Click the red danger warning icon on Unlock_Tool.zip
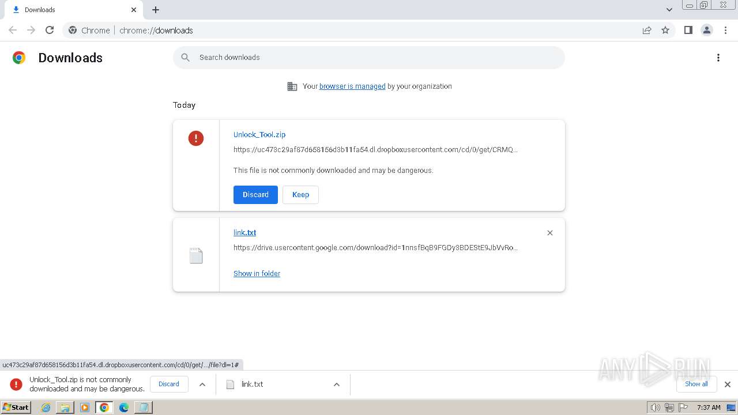 (x=196, y=138)
